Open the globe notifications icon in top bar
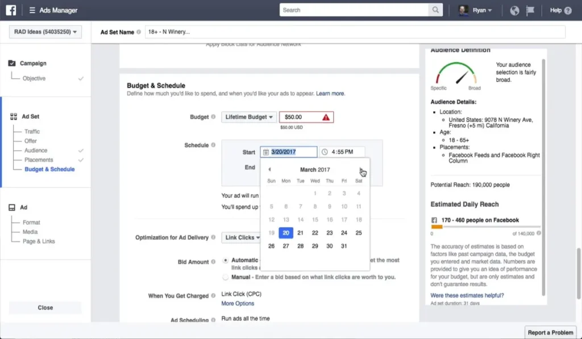 click(515, 10)
